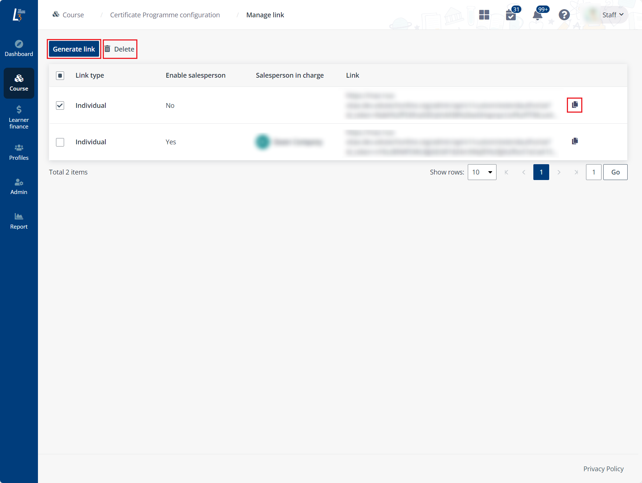Toggle the select-all header checkbox

(60, 75)
